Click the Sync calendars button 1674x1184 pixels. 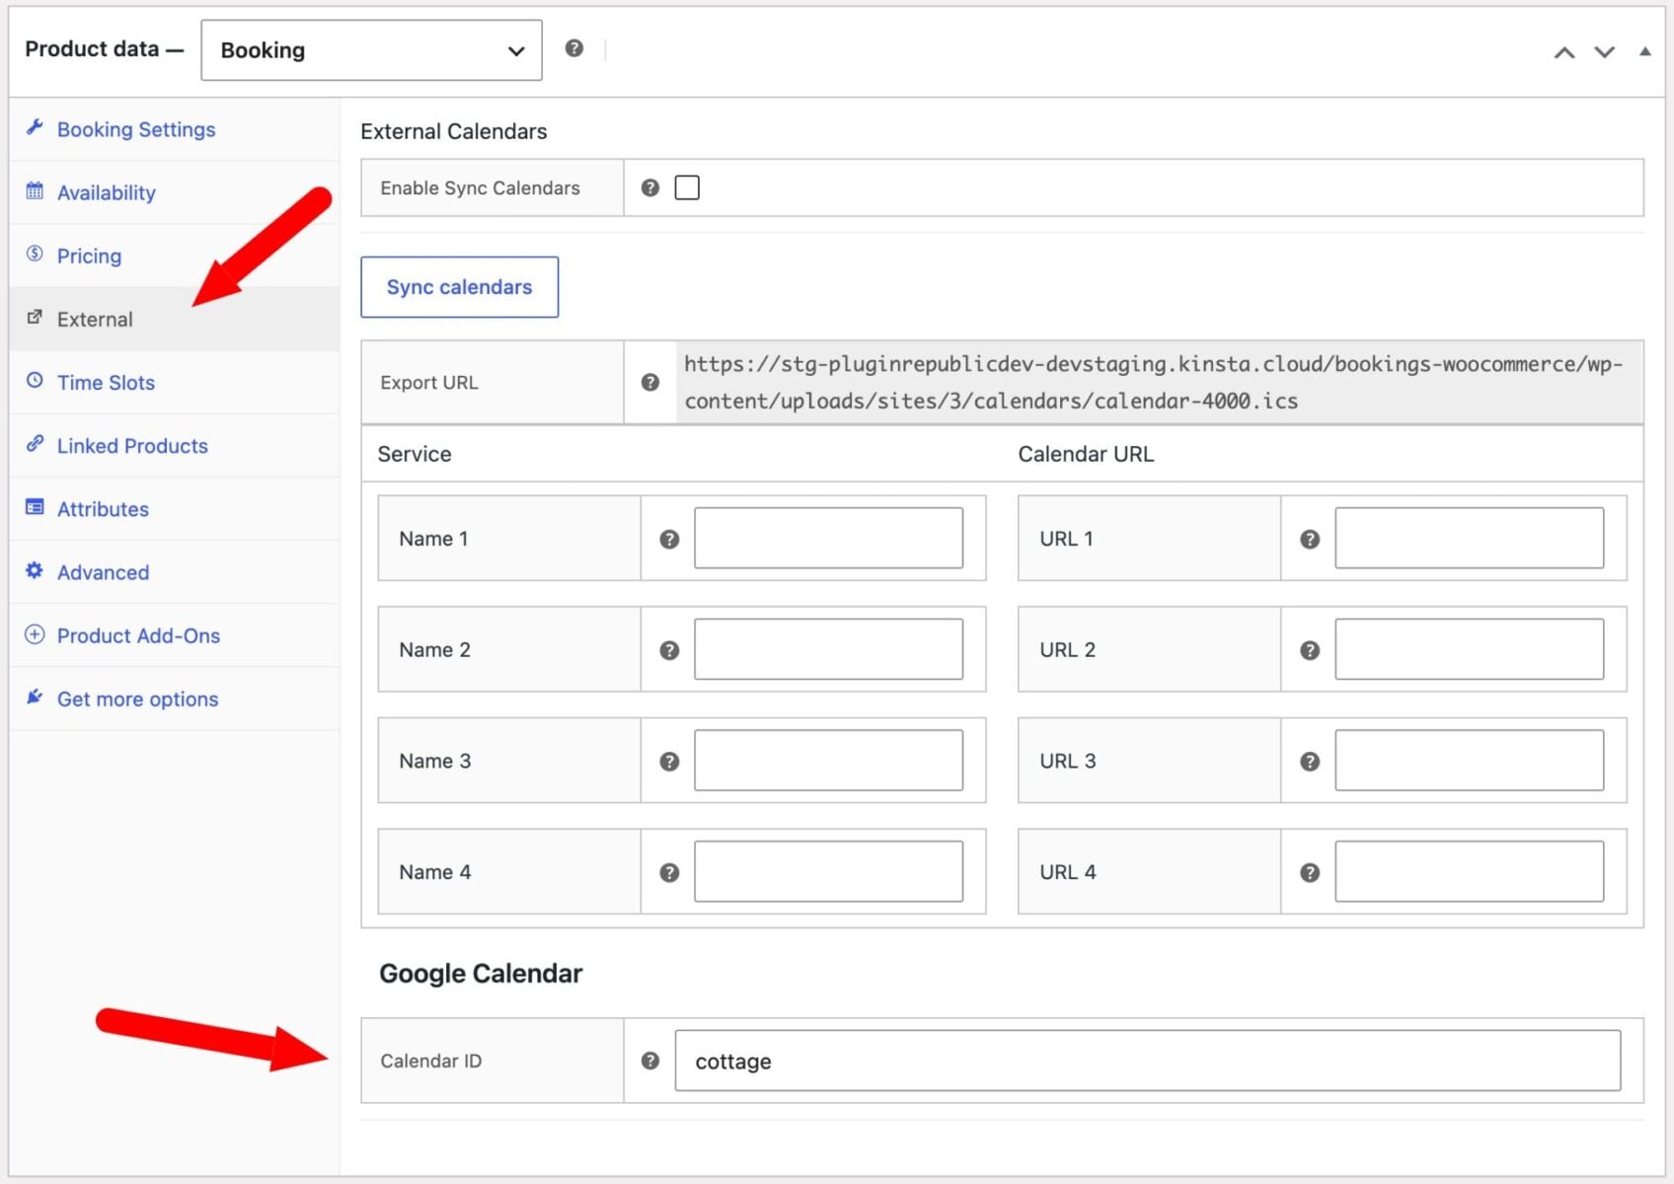click(459, 287)
